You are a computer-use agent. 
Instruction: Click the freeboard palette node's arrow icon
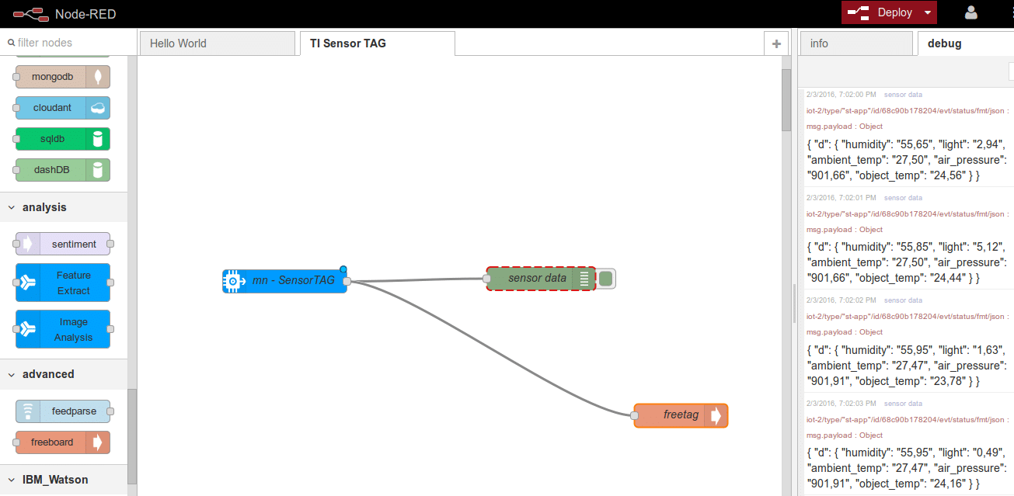[98, 442]
